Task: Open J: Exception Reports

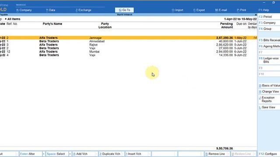Action: click(269, 99)
